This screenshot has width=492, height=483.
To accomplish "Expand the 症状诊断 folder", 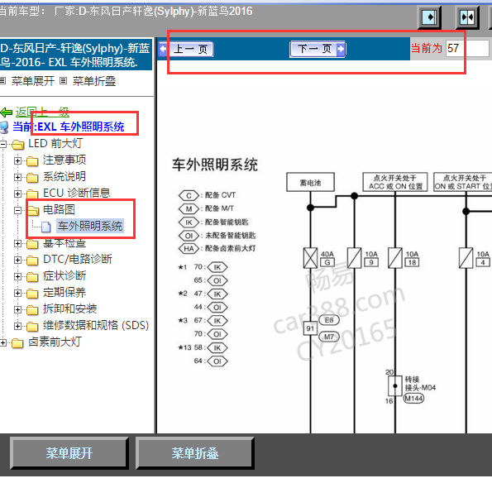I will (17, 276).
